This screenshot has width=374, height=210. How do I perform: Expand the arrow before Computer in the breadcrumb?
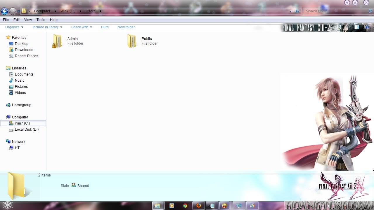[x=29, y=11]
